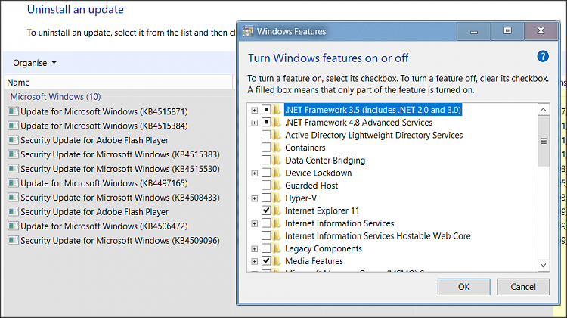The width and height of the screenshot is (567, 318).
Task: Expand the Media Features node
Action: (255, 261)
